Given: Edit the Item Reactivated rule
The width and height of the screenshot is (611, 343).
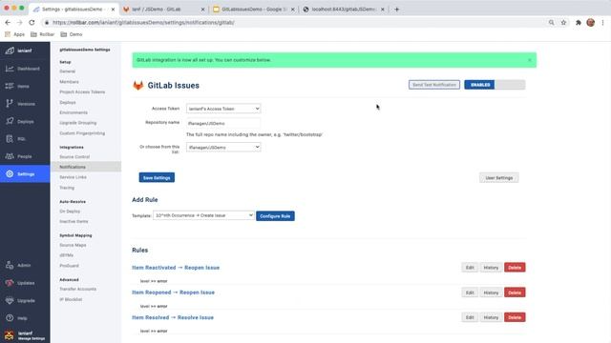Looking at the screenshot, I should click(470, 268).
